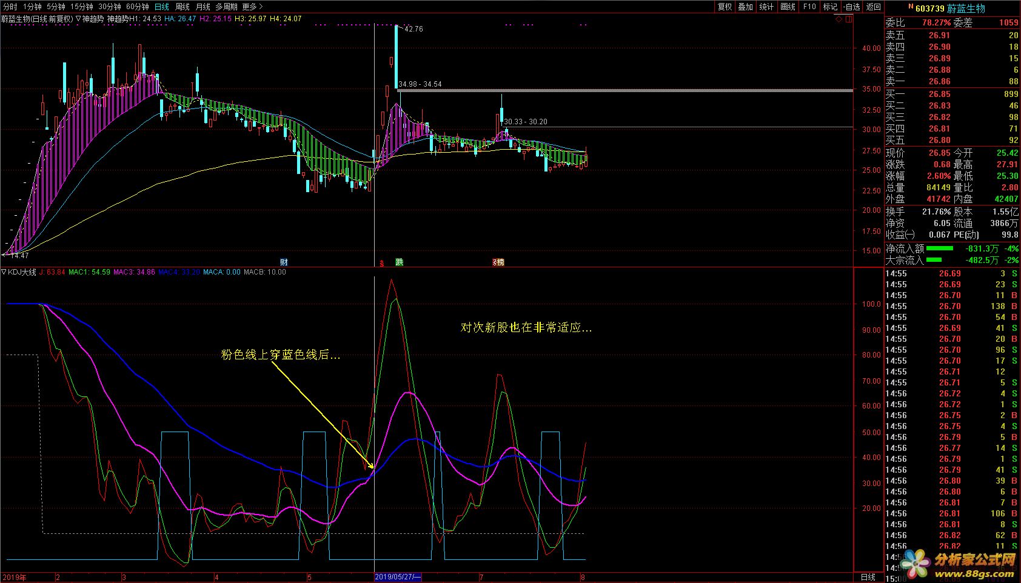The width and height of the screenshot is (1021, 583).
Task: Switch to the 周线 weekly chart tab
Action: 182,7
